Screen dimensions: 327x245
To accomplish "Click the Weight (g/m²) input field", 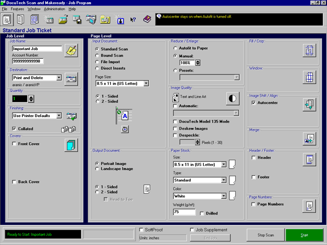I will pos(184,212).
